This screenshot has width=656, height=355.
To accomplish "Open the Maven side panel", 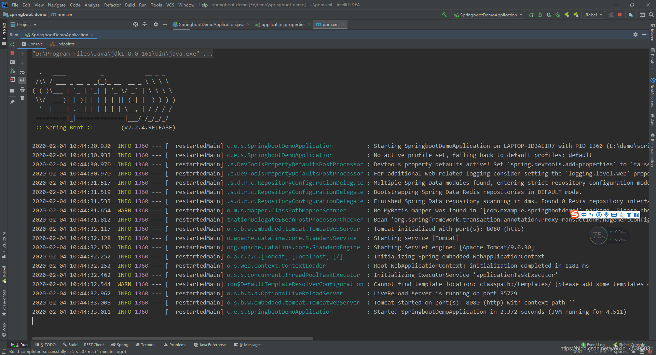I will (x=652, y=32).
